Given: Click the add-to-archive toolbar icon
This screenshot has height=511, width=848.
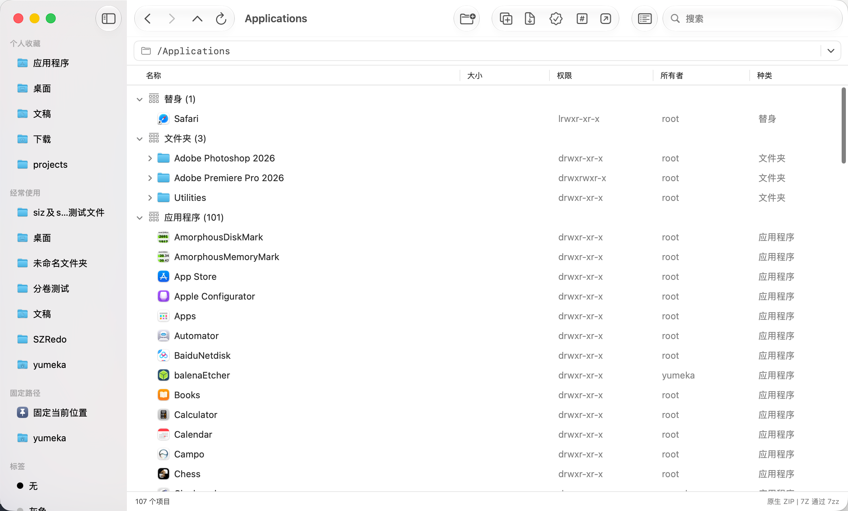Looking at the screenshot, I should 506,19.
